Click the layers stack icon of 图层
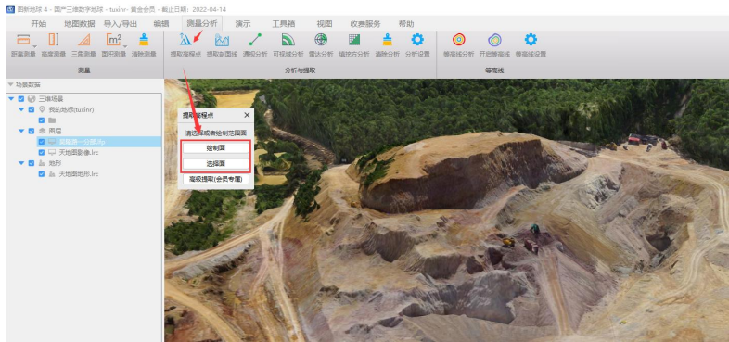This screenshot has width=729, height=342. [42, 131]
